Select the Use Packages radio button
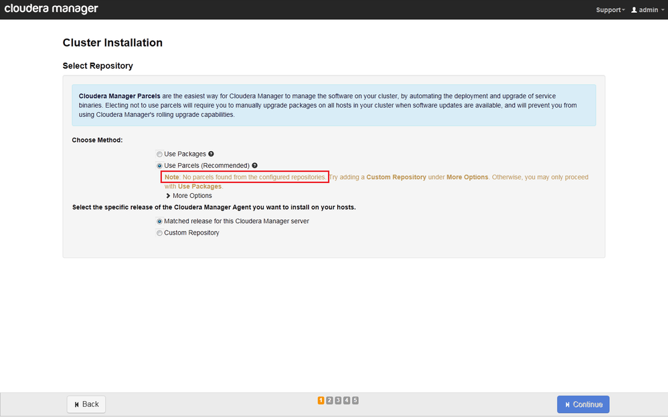The image size is (668, 417). (x=159, y=154)
